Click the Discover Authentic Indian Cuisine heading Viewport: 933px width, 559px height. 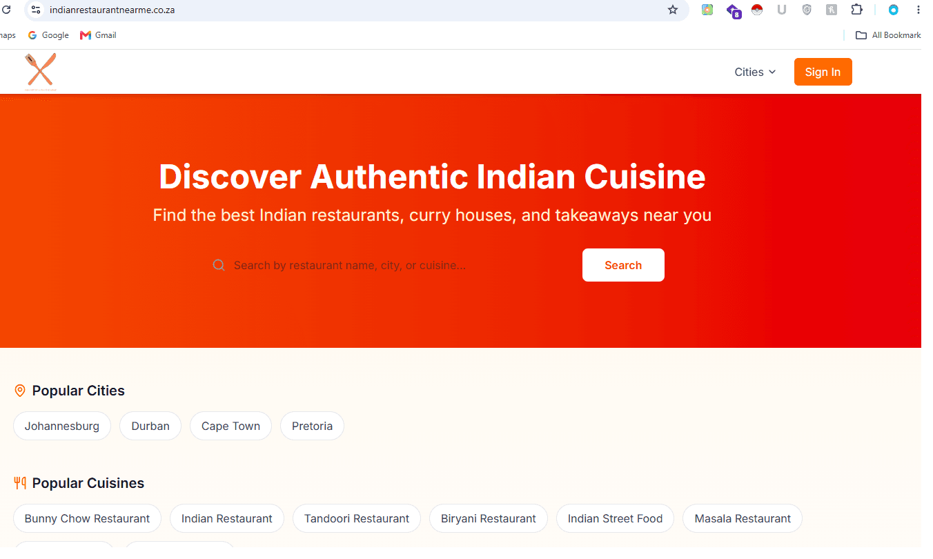pos(432,177)
